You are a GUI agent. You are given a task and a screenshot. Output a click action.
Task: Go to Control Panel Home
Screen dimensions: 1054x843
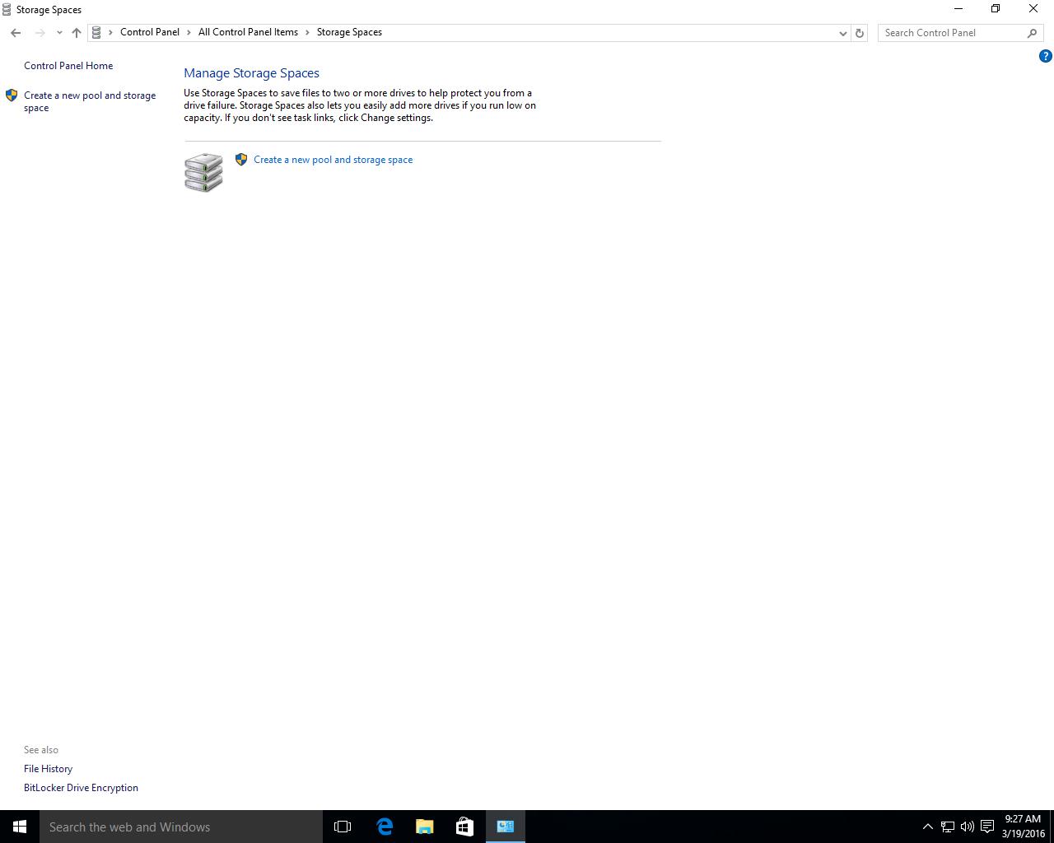pos(68,66)
